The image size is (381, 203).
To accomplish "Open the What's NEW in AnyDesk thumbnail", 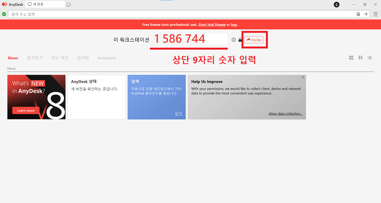I will coord(37,97).
